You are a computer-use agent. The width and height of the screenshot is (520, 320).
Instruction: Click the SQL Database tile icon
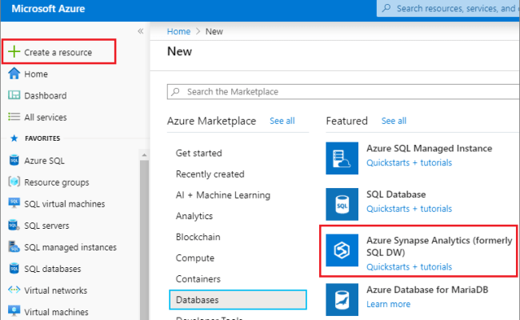tap(342, 204)
